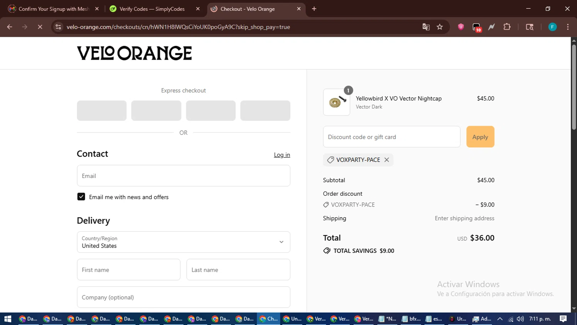The image size is (577, 325).
Task: Expand the Country/Region dropdown
Action: click(x=183, y=242)
